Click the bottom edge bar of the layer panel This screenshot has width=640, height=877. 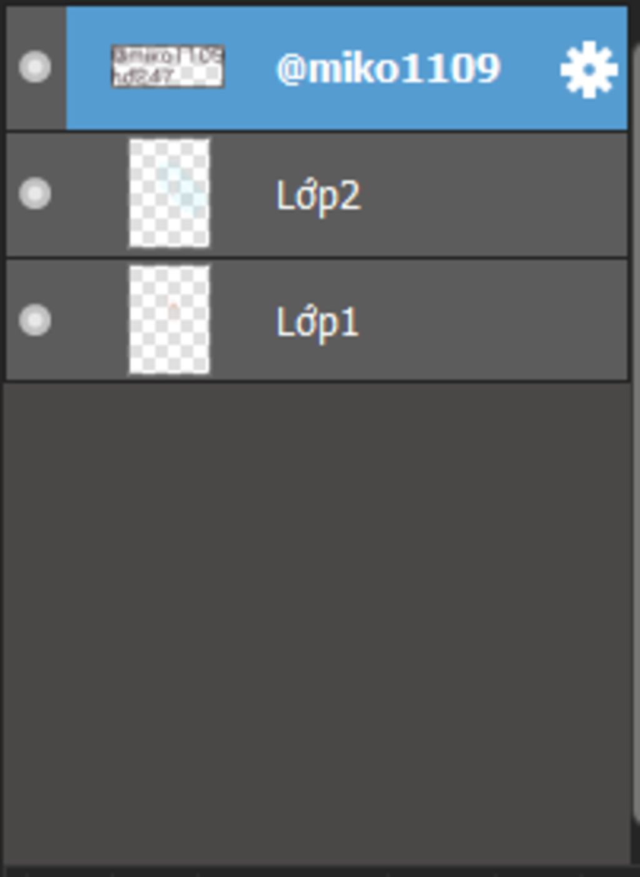(x=320, y=871)
